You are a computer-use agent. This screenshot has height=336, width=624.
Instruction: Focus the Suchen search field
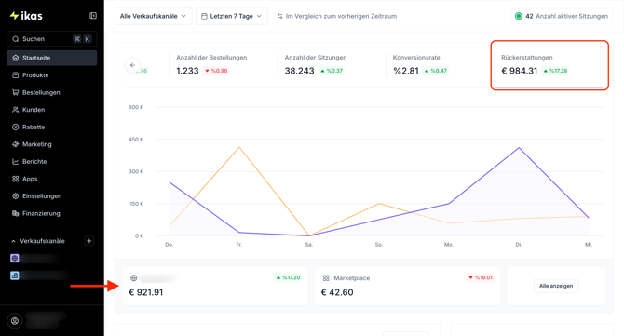point(52,39)
